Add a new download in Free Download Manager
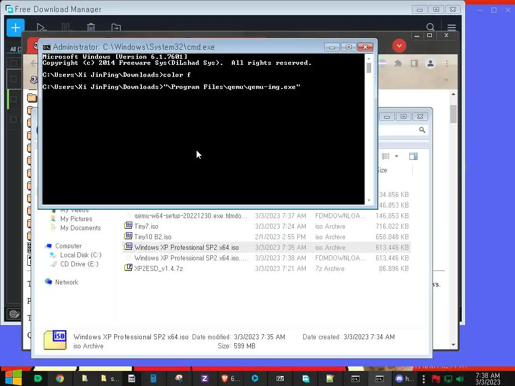The image size is (515, 386). point(16,28)
